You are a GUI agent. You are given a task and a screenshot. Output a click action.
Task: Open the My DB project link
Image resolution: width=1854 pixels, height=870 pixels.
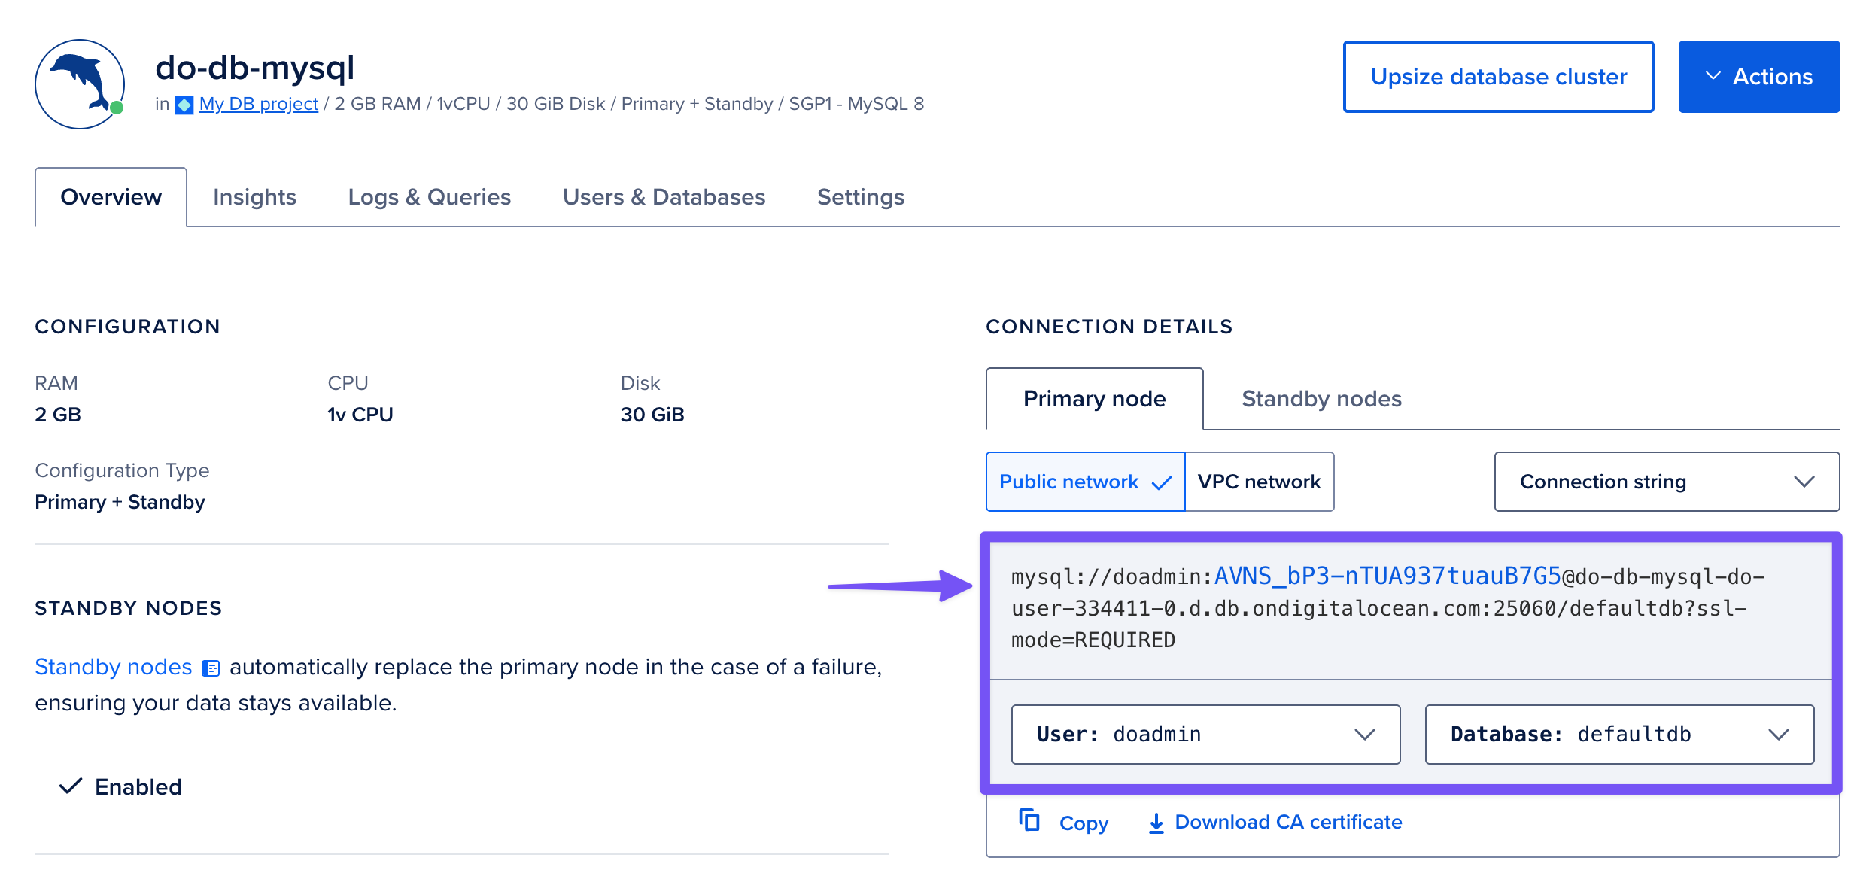click(x=259, y=104)
